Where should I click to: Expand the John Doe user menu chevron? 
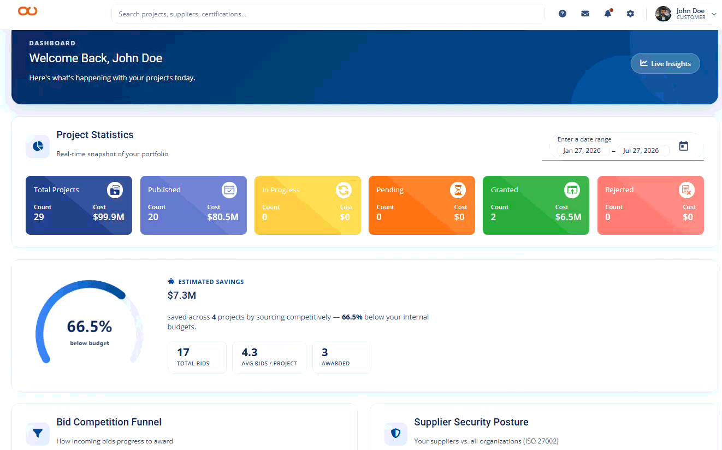coord(714,14)
